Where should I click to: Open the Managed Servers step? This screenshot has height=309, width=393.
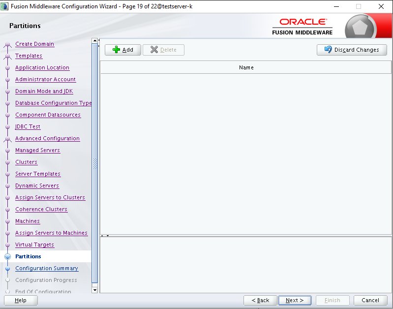pyautogui.click(x=37, y=150)
